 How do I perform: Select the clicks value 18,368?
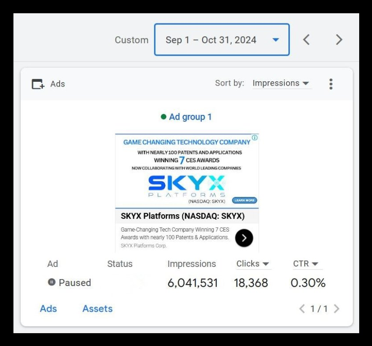click(x=251, y=283)
